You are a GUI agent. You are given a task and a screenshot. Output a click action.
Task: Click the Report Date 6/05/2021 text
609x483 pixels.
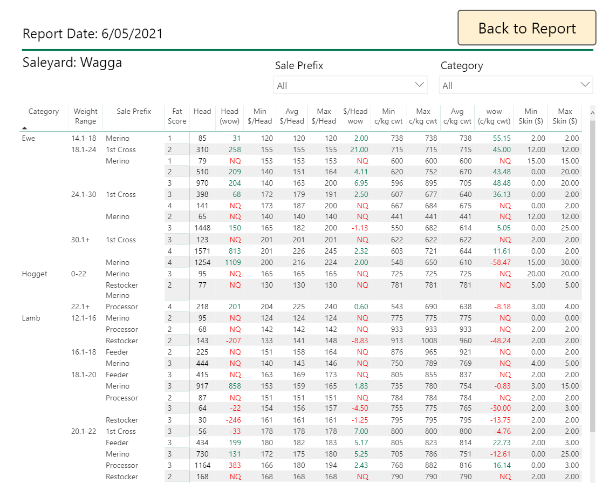(x=92, y=34)
